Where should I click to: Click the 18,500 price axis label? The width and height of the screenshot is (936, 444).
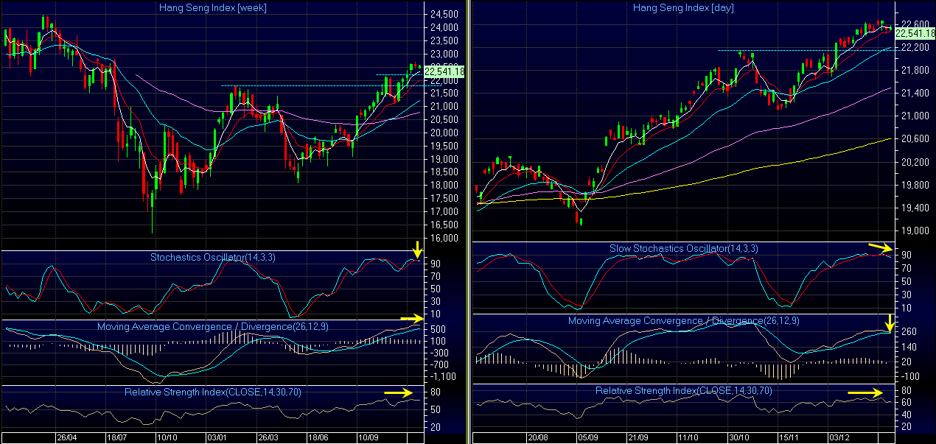coord(446,172)
